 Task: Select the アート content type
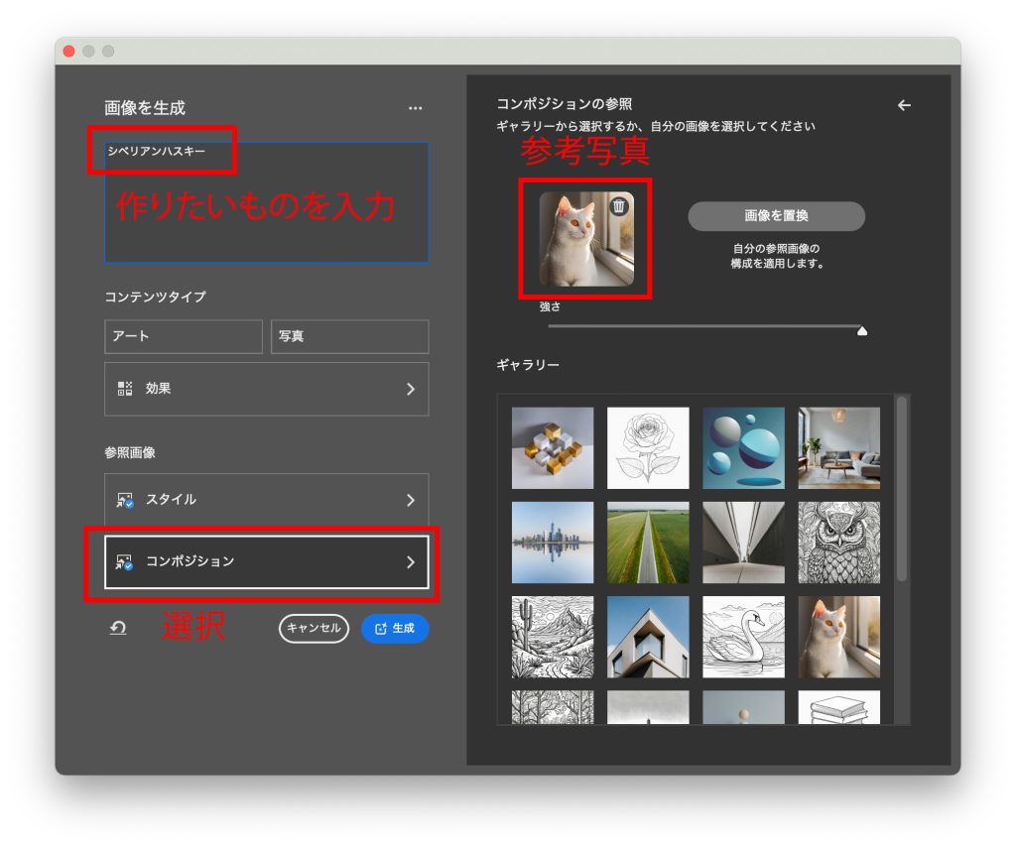(184, 336)
